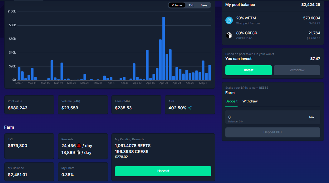Click the BEETS reward icon

79,146
